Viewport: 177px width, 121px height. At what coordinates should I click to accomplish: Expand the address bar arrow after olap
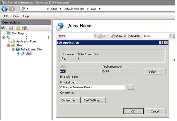pos(100,9)
